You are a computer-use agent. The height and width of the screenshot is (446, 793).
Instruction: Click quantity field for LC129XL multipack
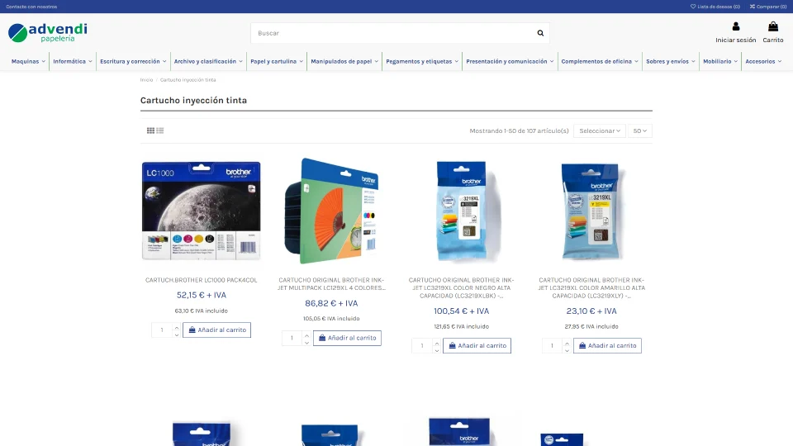tap(292, 338)
